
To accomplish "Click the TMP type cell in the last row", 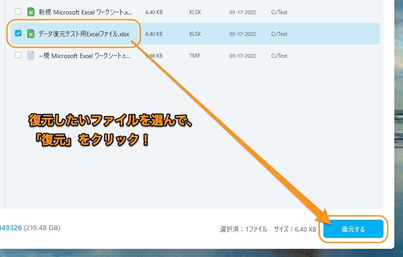I will point(194,56).
